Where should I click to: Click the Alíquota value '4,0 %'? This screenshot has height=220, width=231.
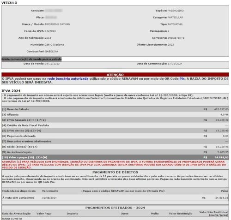pos(225,115)
